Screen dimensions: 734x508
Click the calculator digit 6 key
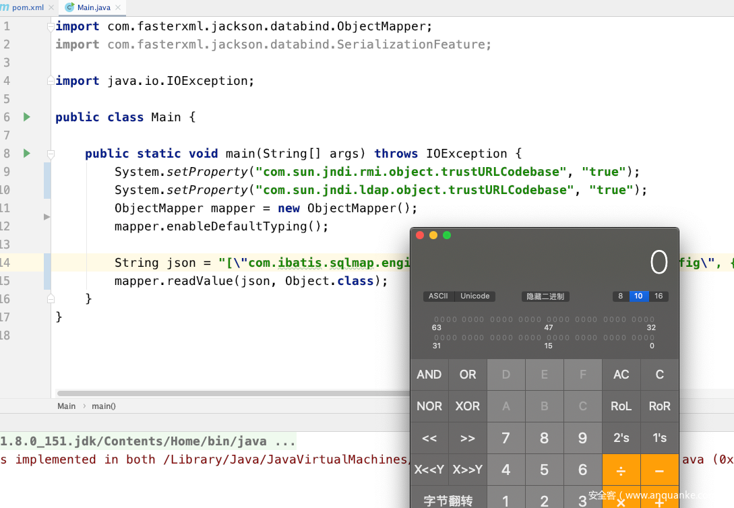click(583, 470)
